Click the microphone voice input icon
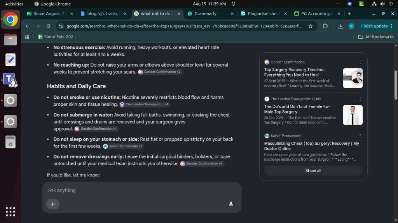 231,204
